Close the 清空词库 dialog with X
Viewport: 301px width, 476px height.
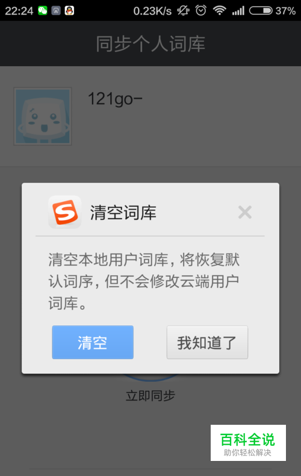tap(245, 212)
